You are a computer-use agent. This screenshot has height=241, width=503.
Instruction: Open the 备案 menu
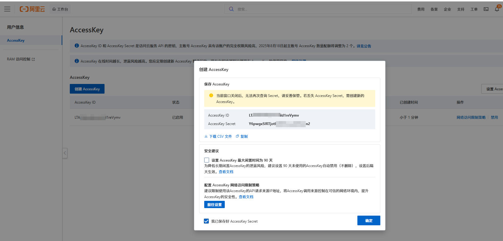pos(434,9)
